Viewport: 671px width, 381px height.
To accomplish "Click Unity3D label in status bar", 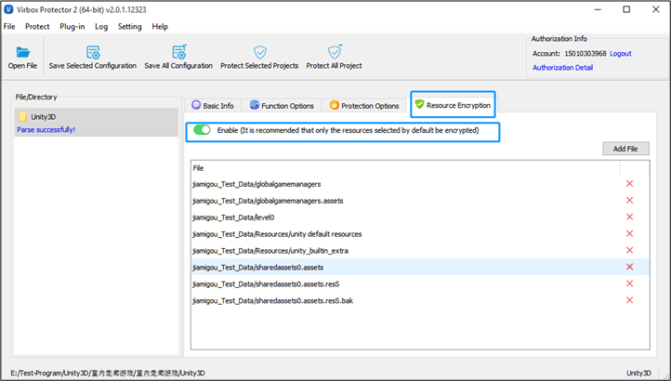I will (638, 374).
